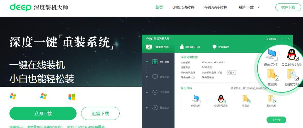Click the 网络已连接 status text
303x128 pixels.
[x=208, y=77]
